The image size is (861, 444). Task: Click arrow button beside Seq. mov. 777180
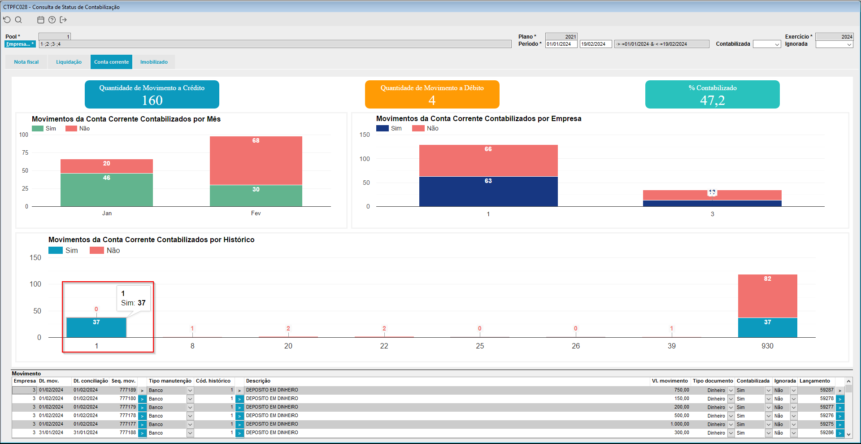point(142,399)
